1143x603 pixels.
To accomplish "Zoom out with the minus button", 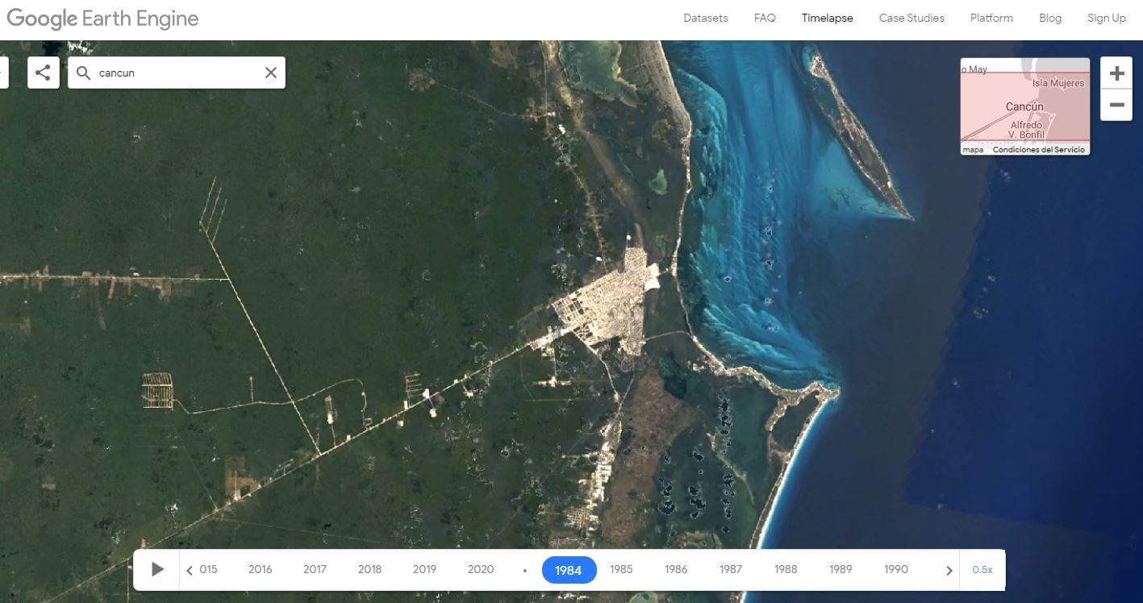I will (1116, 105).
